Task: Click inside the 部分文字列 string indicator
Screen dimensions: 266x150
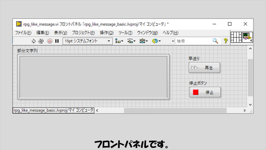Action: [93, 77]
